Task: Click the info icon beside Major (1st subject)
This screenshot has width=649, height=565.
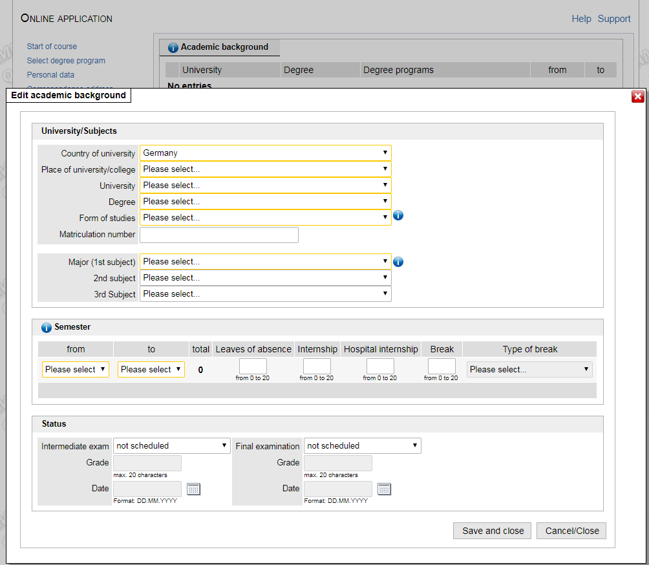Action: pyautogui.click(x=398, y=262)
